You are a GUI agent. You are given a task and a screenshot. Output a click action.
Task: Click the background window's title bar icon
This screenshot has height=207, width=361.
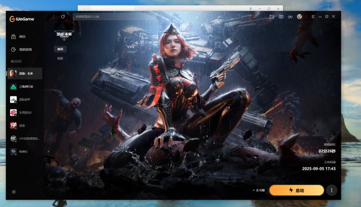pyautogui.click(x=251, y=9)
